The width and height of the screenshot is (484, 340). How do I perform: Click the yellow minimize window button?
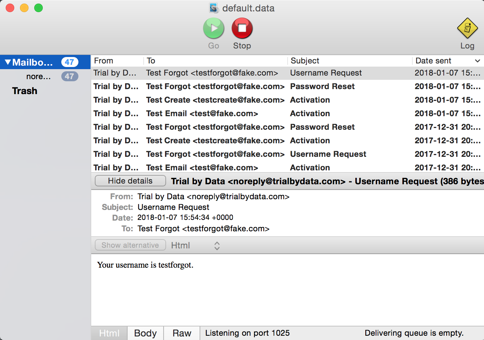[x=24, y=8]
